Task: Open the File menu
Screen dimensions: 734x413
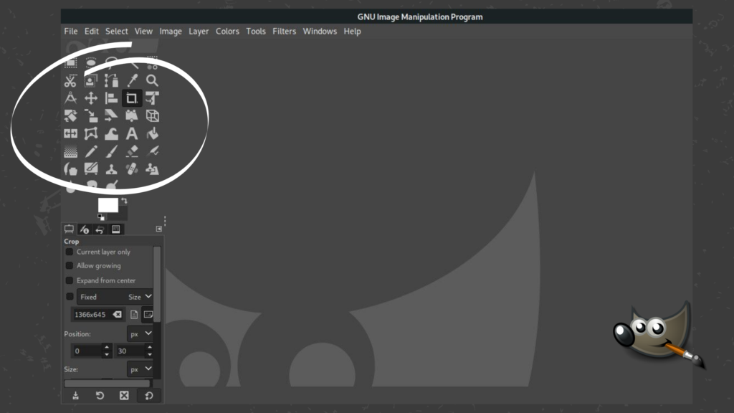Action: 71,32
